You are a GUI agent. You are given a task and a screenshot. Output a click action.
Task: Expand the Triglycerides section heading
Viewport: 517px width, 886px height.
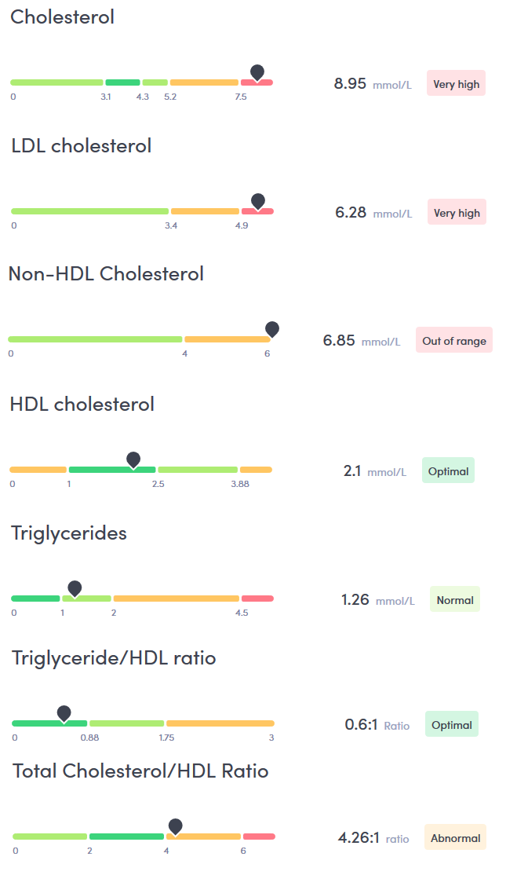[x=67, y=533]
